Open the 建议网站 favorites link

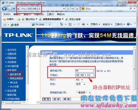(x=30, y=19)
